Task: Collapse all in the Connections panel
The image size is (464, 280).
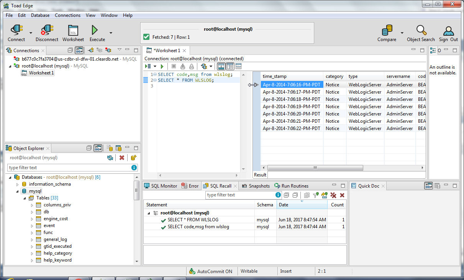Action: pyautogui.click(x=70, y=50)
